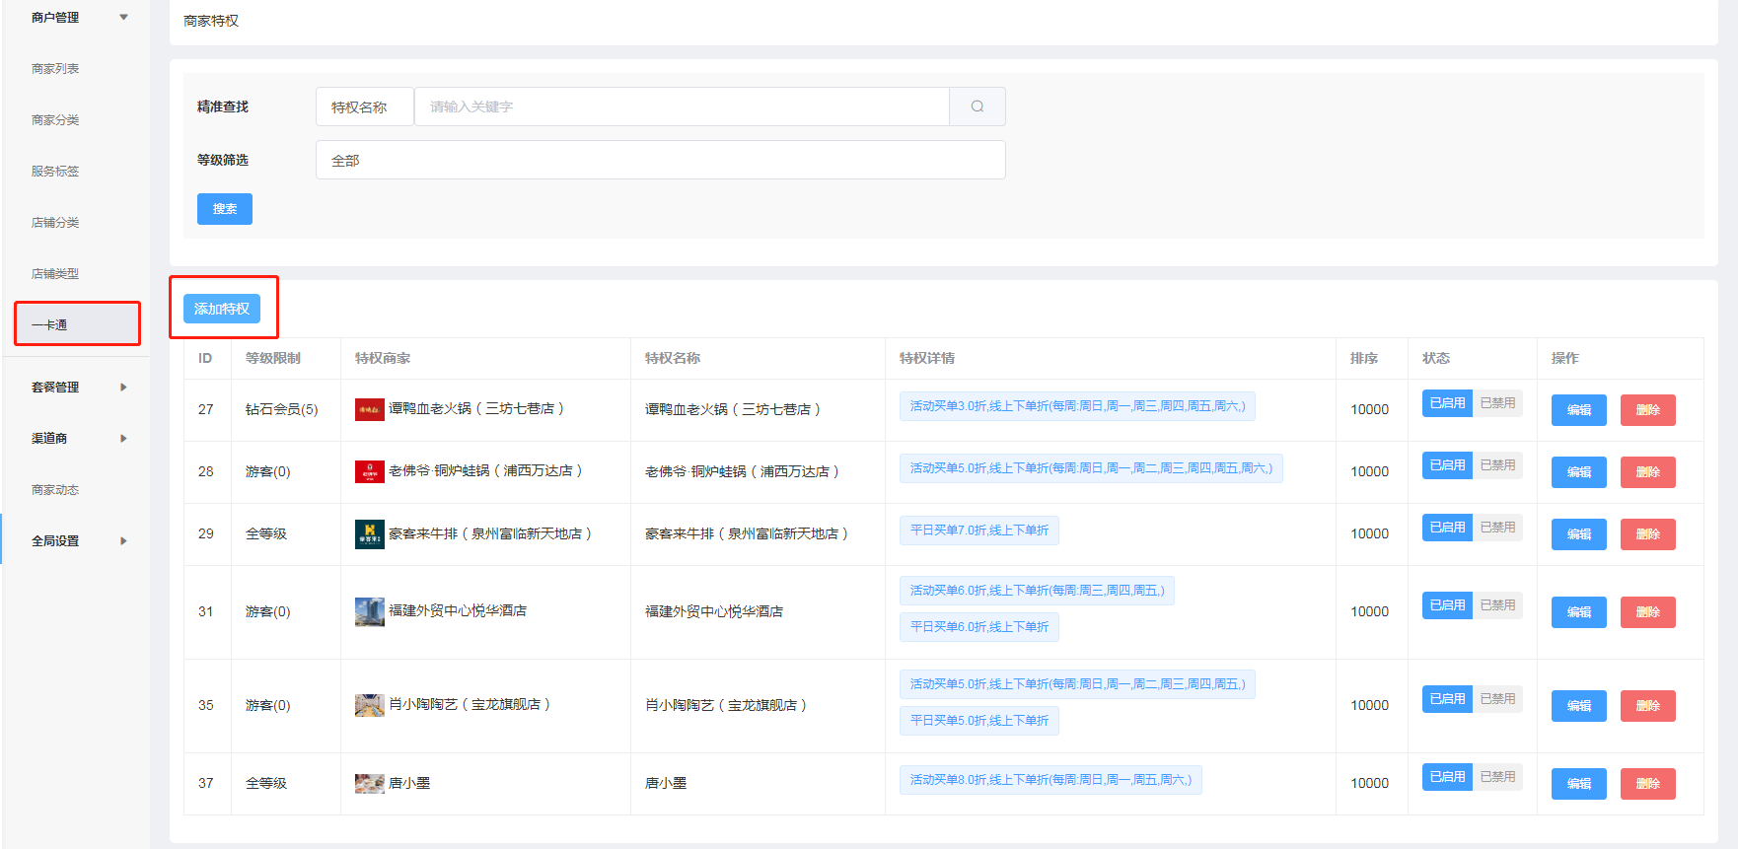Click 活动买单5.0折 tag for 老佛爷·铜炉蛙锅
The image size is (1738, 849).
[1091, 468]
